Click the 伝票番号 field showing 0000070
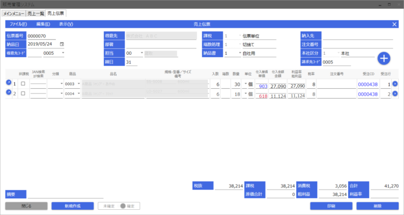This screenshot has height=215, width=404. point(42,36)
